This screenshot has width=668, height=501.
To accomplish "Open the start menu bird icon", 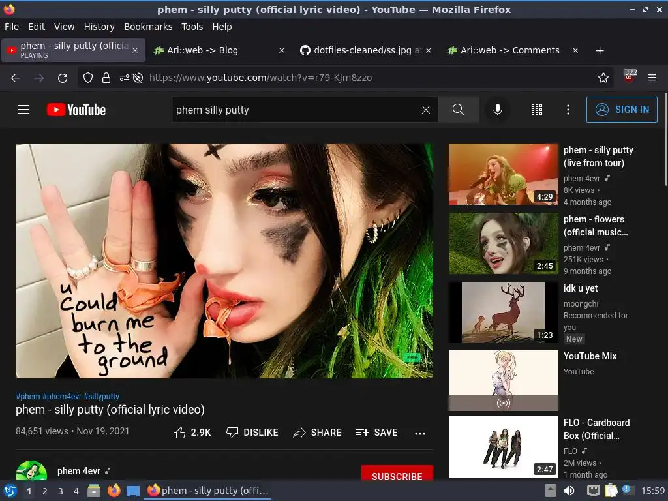I will [x=10, y=491].
